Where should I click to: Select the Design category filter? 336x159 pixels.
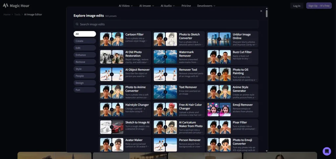point(85,83)
